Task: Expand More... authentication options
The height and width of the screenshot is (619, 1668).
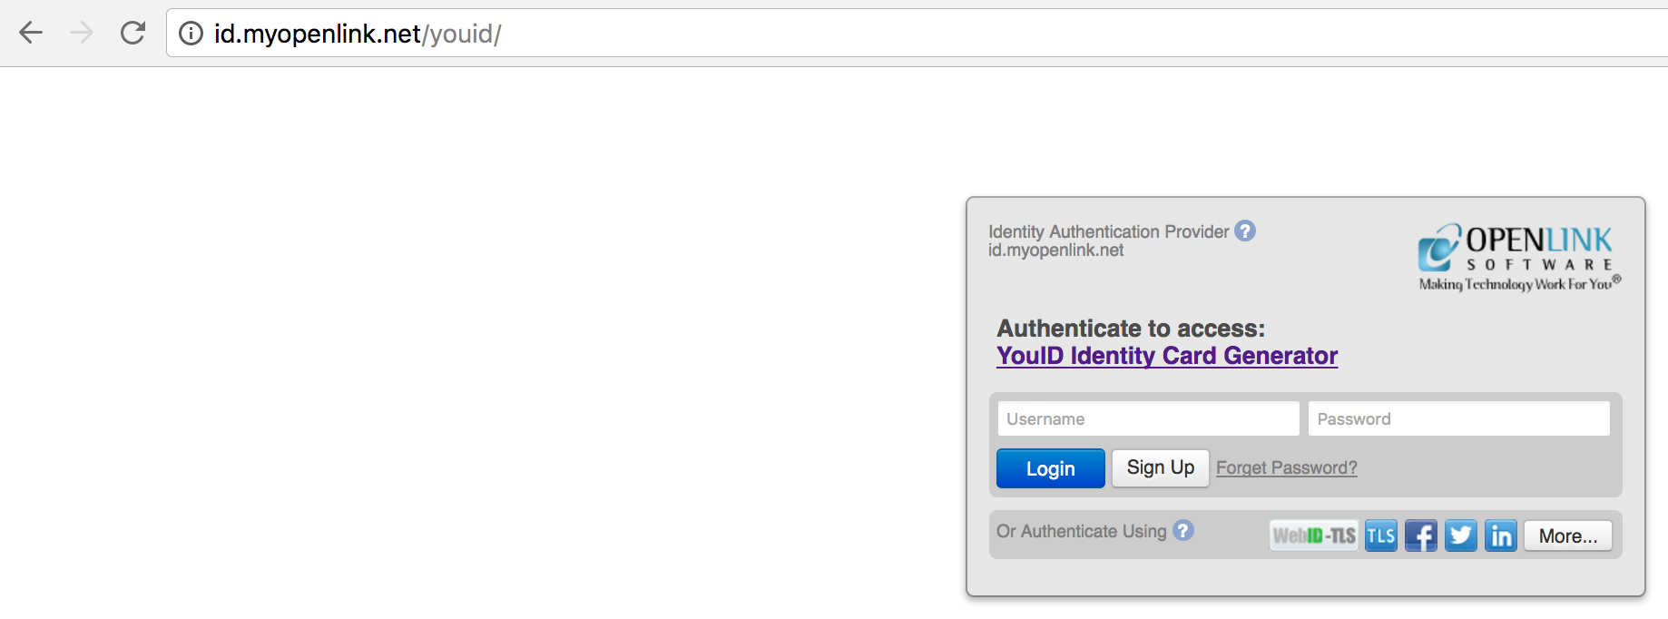Action: pos(1567,535)
